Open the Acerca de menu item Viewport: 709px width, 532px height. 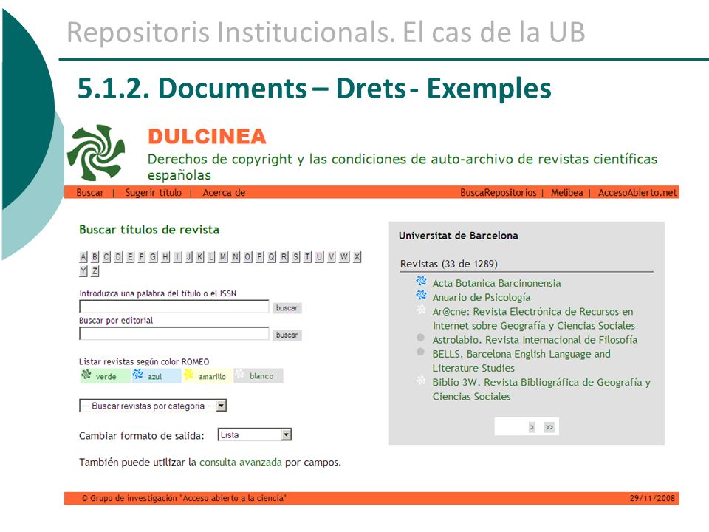(x=224, y=193)
